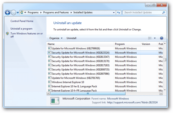Click horizontal scrollbar right arrow
This screenshot has height=113, width=173.
click(161, 93)
